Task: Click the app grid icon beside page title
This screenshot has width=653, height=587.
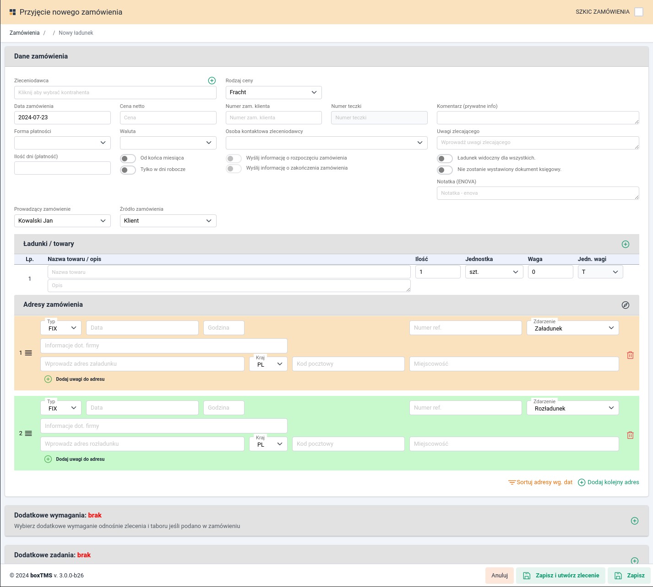Action: [13, 12]
